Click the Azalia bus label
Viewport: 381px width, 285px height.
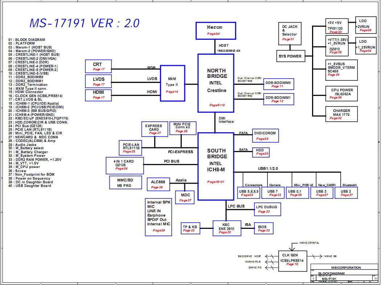(181, 180)
